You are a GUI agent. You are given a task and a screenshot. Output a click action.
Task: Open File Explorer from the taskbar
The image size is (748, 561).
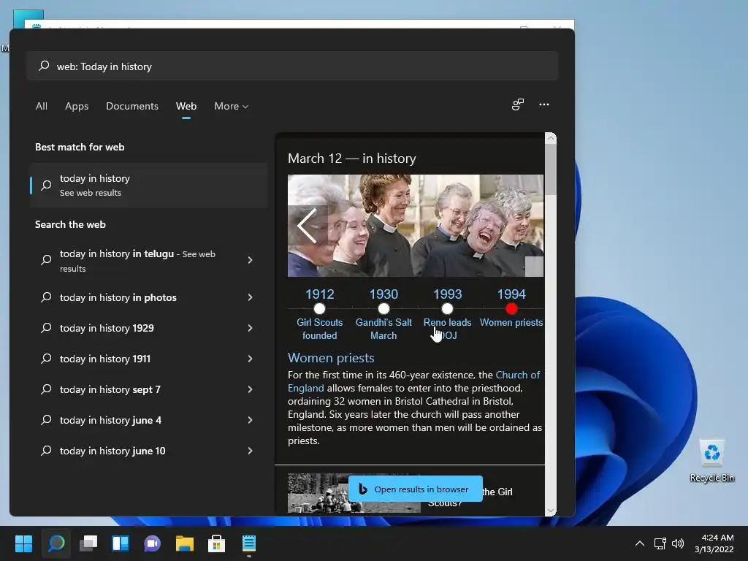pos(185,543)
